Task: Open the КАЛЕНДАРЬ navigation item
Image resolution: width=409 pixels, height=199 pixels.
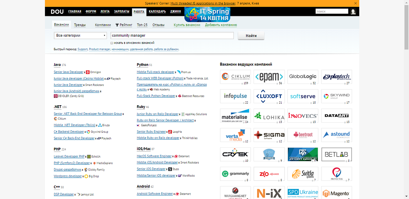Action: pos(157,12)
